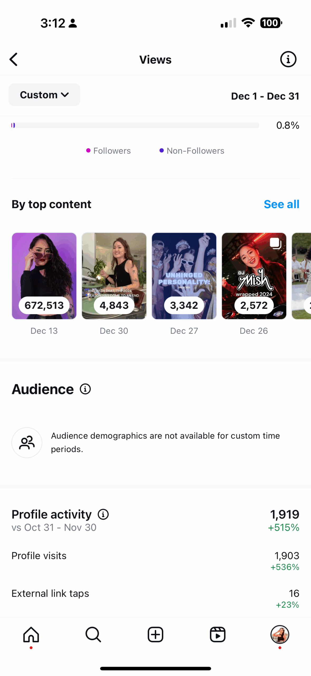311x676 pixels.
Task: Tap the create new post icon
Action: [155, 634]
